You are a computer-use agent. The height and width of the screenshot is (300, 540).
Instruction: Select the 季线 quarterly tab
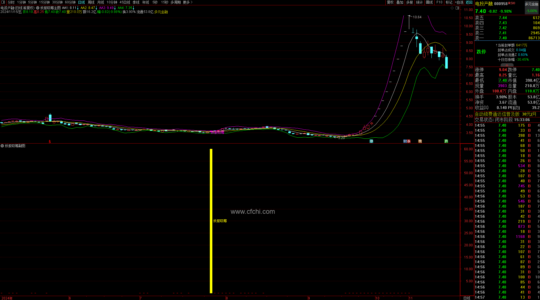136,2
